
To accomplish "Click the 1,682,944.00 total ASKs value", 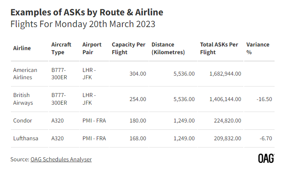I will coord(225,74).
